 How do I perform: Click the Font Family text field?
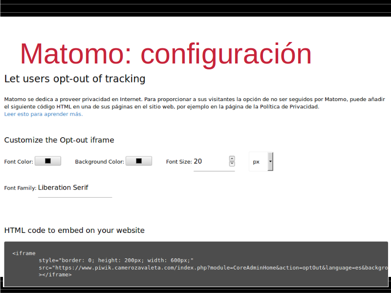(74, 188)
